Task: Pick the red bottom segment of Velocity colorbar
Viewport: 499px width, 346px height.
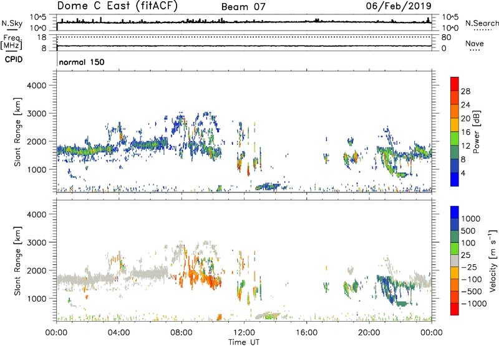Action: point(455,309)
